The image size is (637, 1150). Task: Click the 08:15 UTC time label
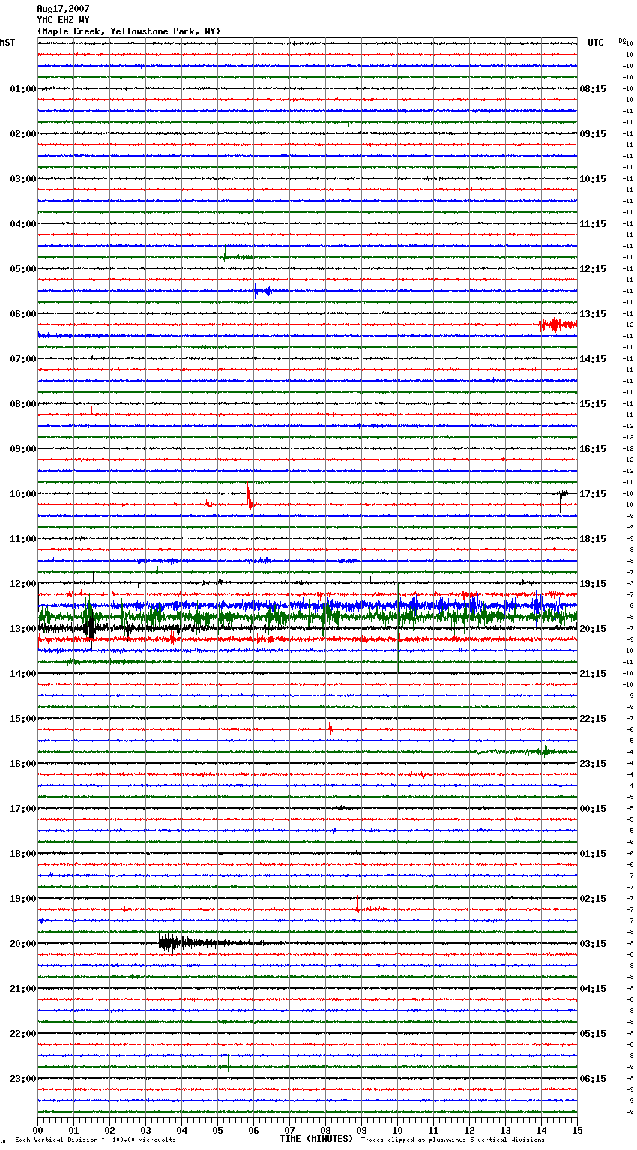click(x=593, y=89)
